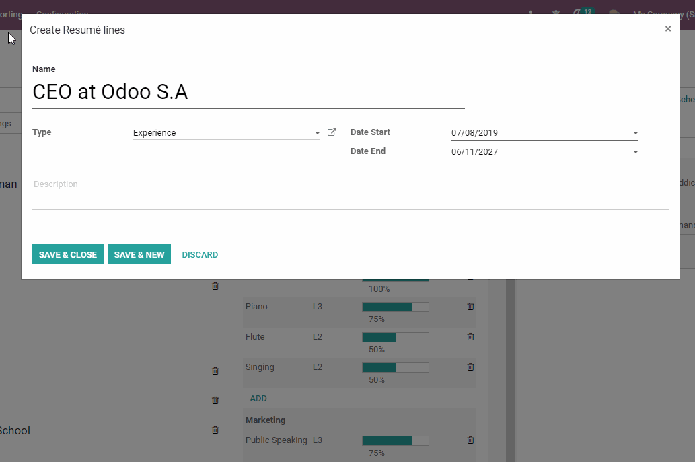
Task: Open the Date End picker arrow
Action: pyautogui.click(x=636, y=152)
